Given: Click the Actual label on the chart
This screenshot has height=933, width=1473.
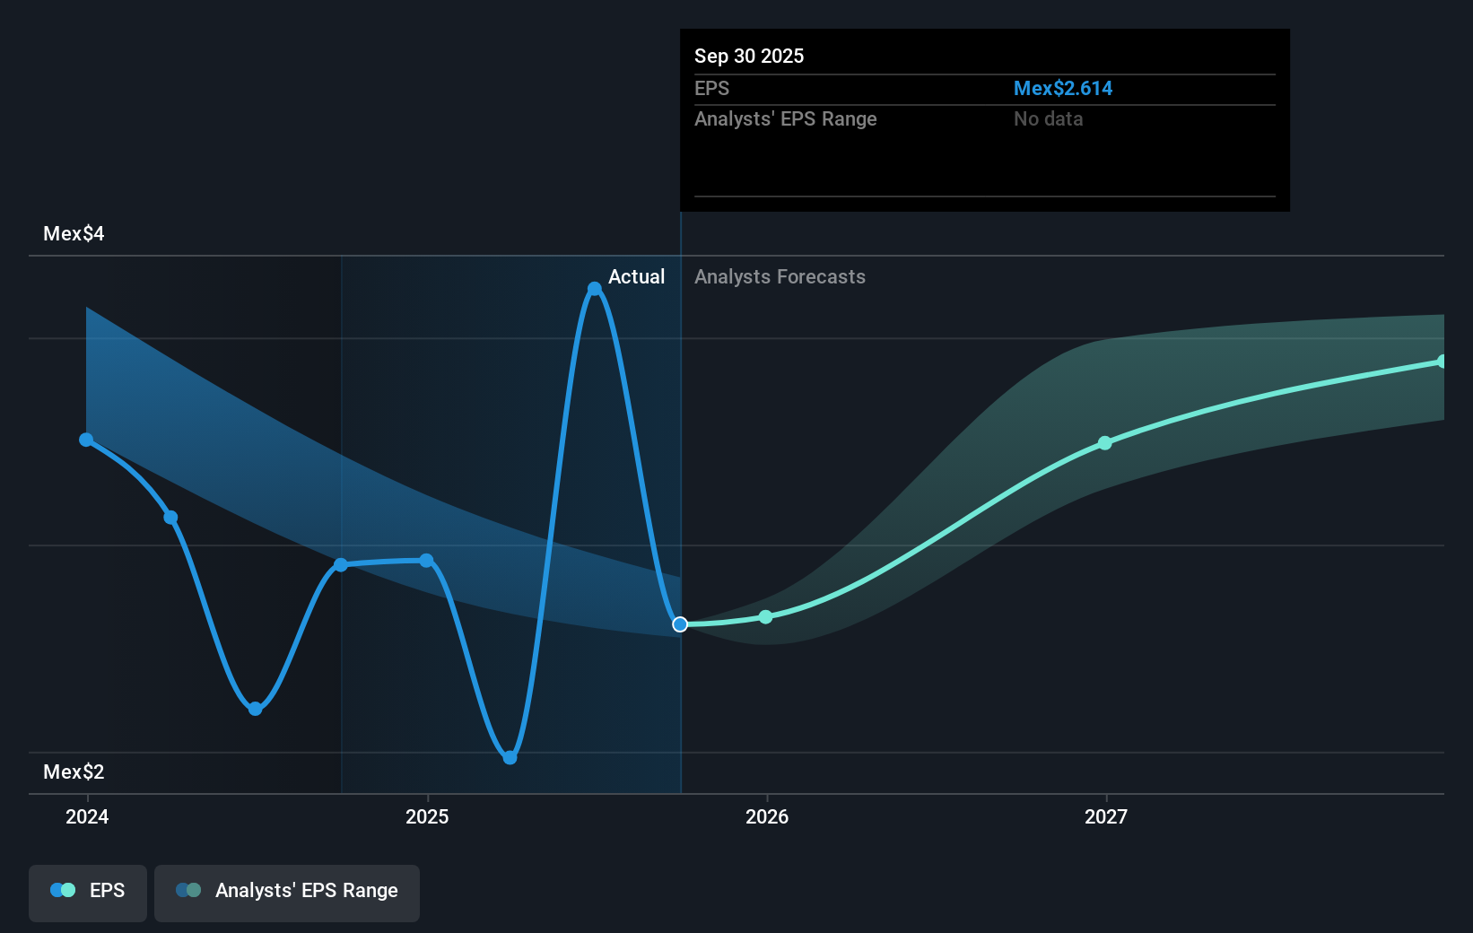Looking at the screenshot, I should (x=636, y=277).
